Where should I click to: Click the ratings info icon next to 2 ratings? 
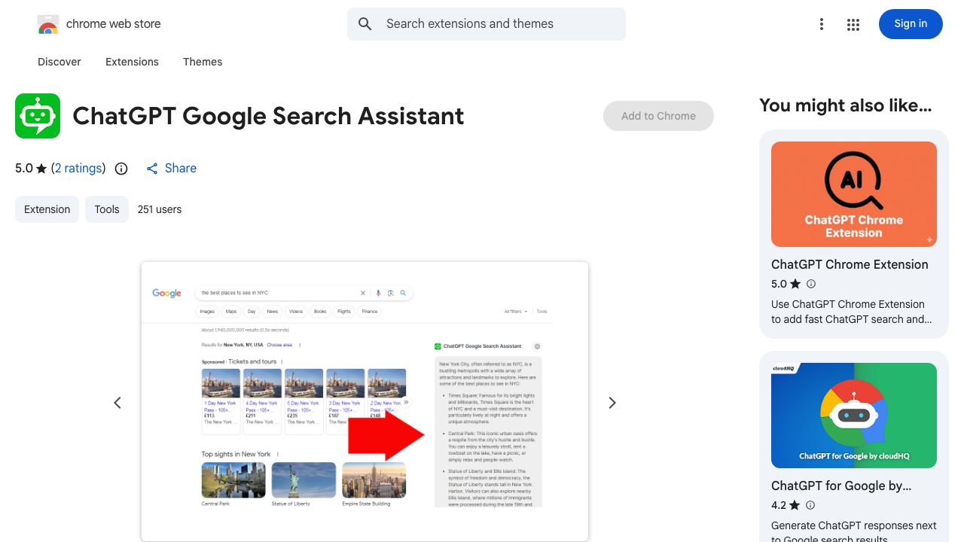coord(121,169)
